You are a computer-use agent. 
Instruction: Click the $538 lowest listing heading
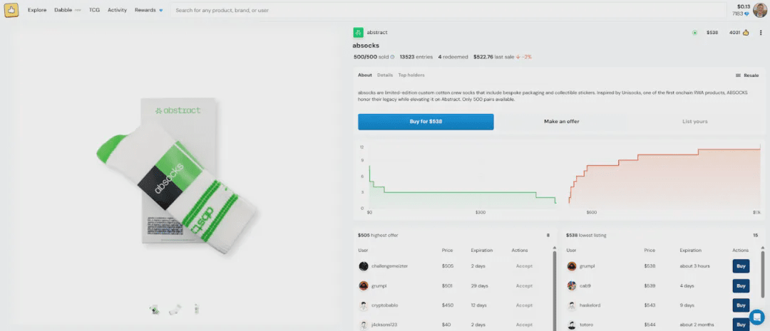[x=586, y=236]
